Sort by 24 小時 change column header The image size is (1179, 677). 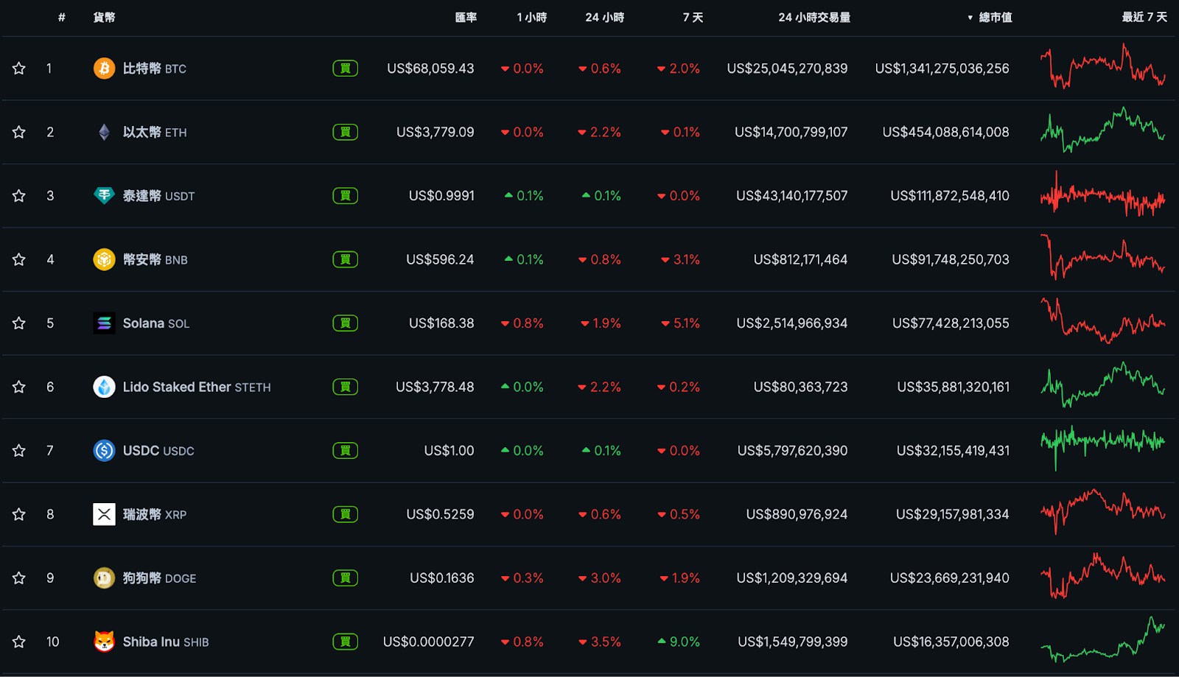[605, 18]
